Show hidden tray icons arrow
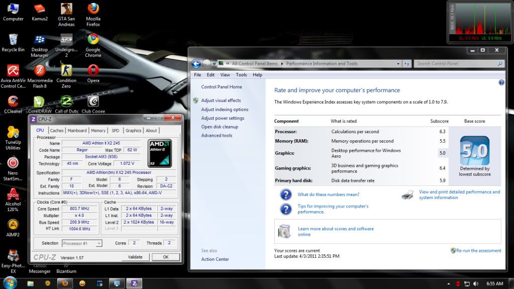The height and width of the screenshot is (289, 514). click(x=449, y=284)
